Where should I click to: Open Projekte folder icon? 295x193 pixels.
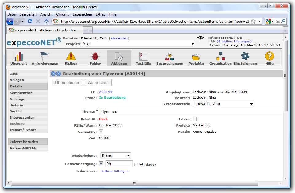(196, 56)
